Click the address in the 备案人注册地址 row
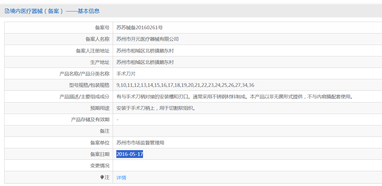382x186 pixels. [x=145, y=51]
